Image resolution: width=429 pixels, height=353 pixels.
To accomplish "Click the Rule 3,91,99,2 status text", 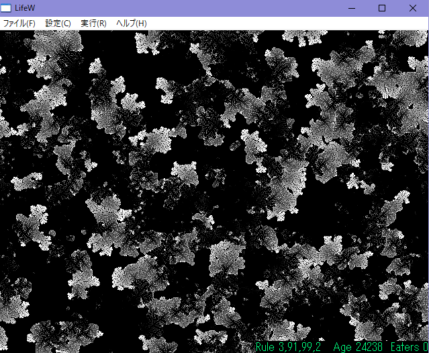I will click(x=288, y=347).
